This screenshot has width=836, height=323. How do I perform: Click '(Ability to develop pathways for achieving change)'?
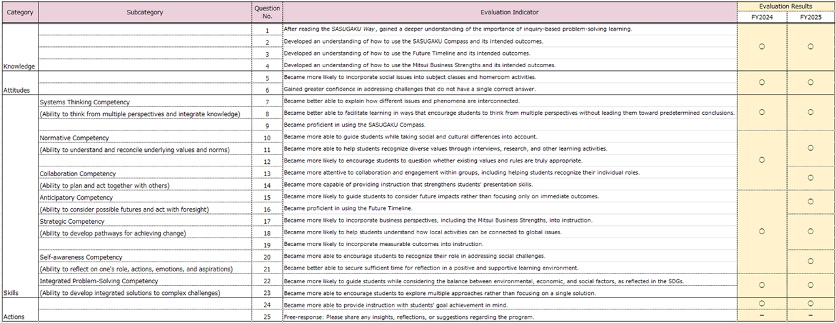point(112,233)
